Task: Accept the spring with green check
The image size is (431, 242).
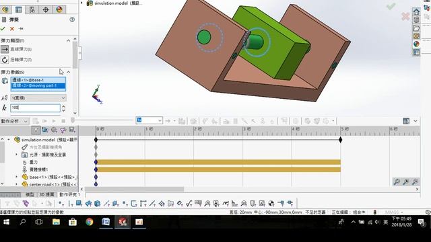Action: [x=3, y=28]
